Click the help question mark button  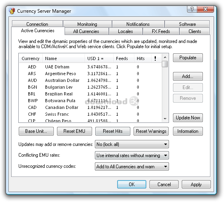pos(192,9)
